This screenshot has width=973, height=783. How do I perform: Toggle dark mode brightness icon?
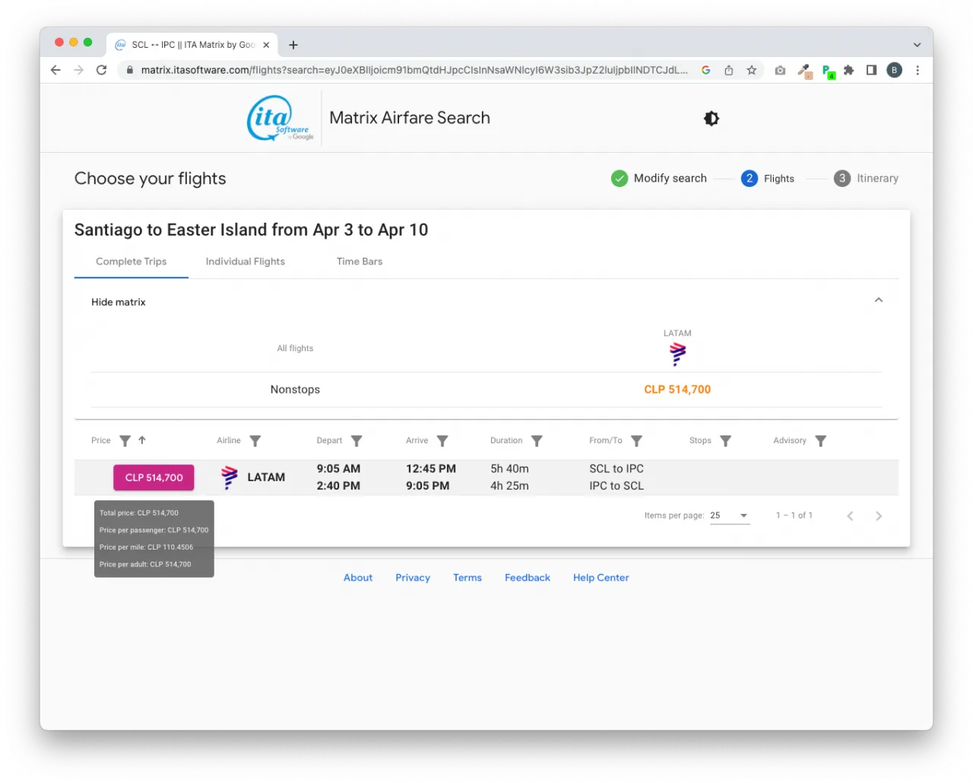point(711,119)
